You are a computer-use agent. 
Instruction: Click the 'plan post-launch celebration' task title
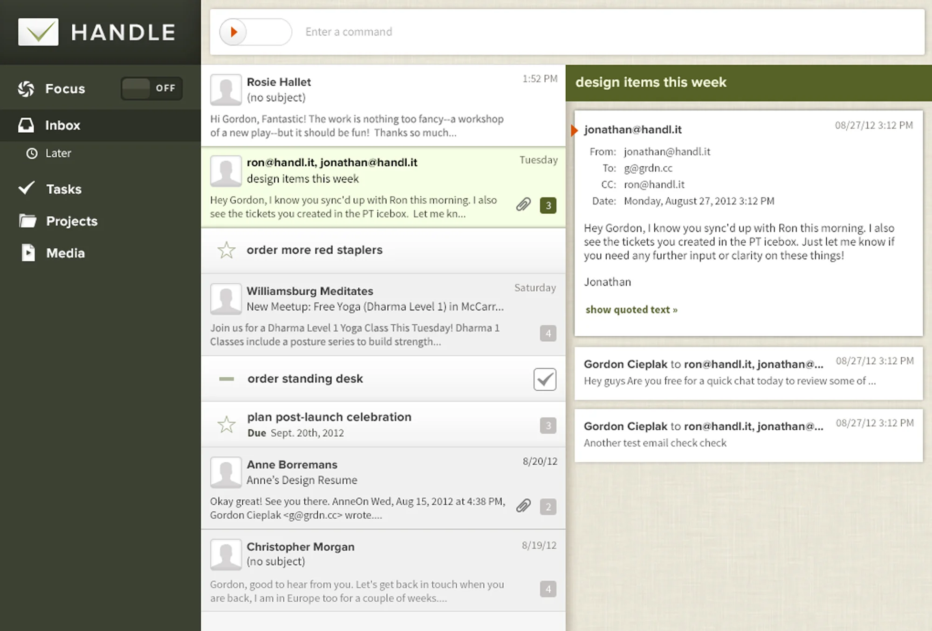[x=329, y=417]
